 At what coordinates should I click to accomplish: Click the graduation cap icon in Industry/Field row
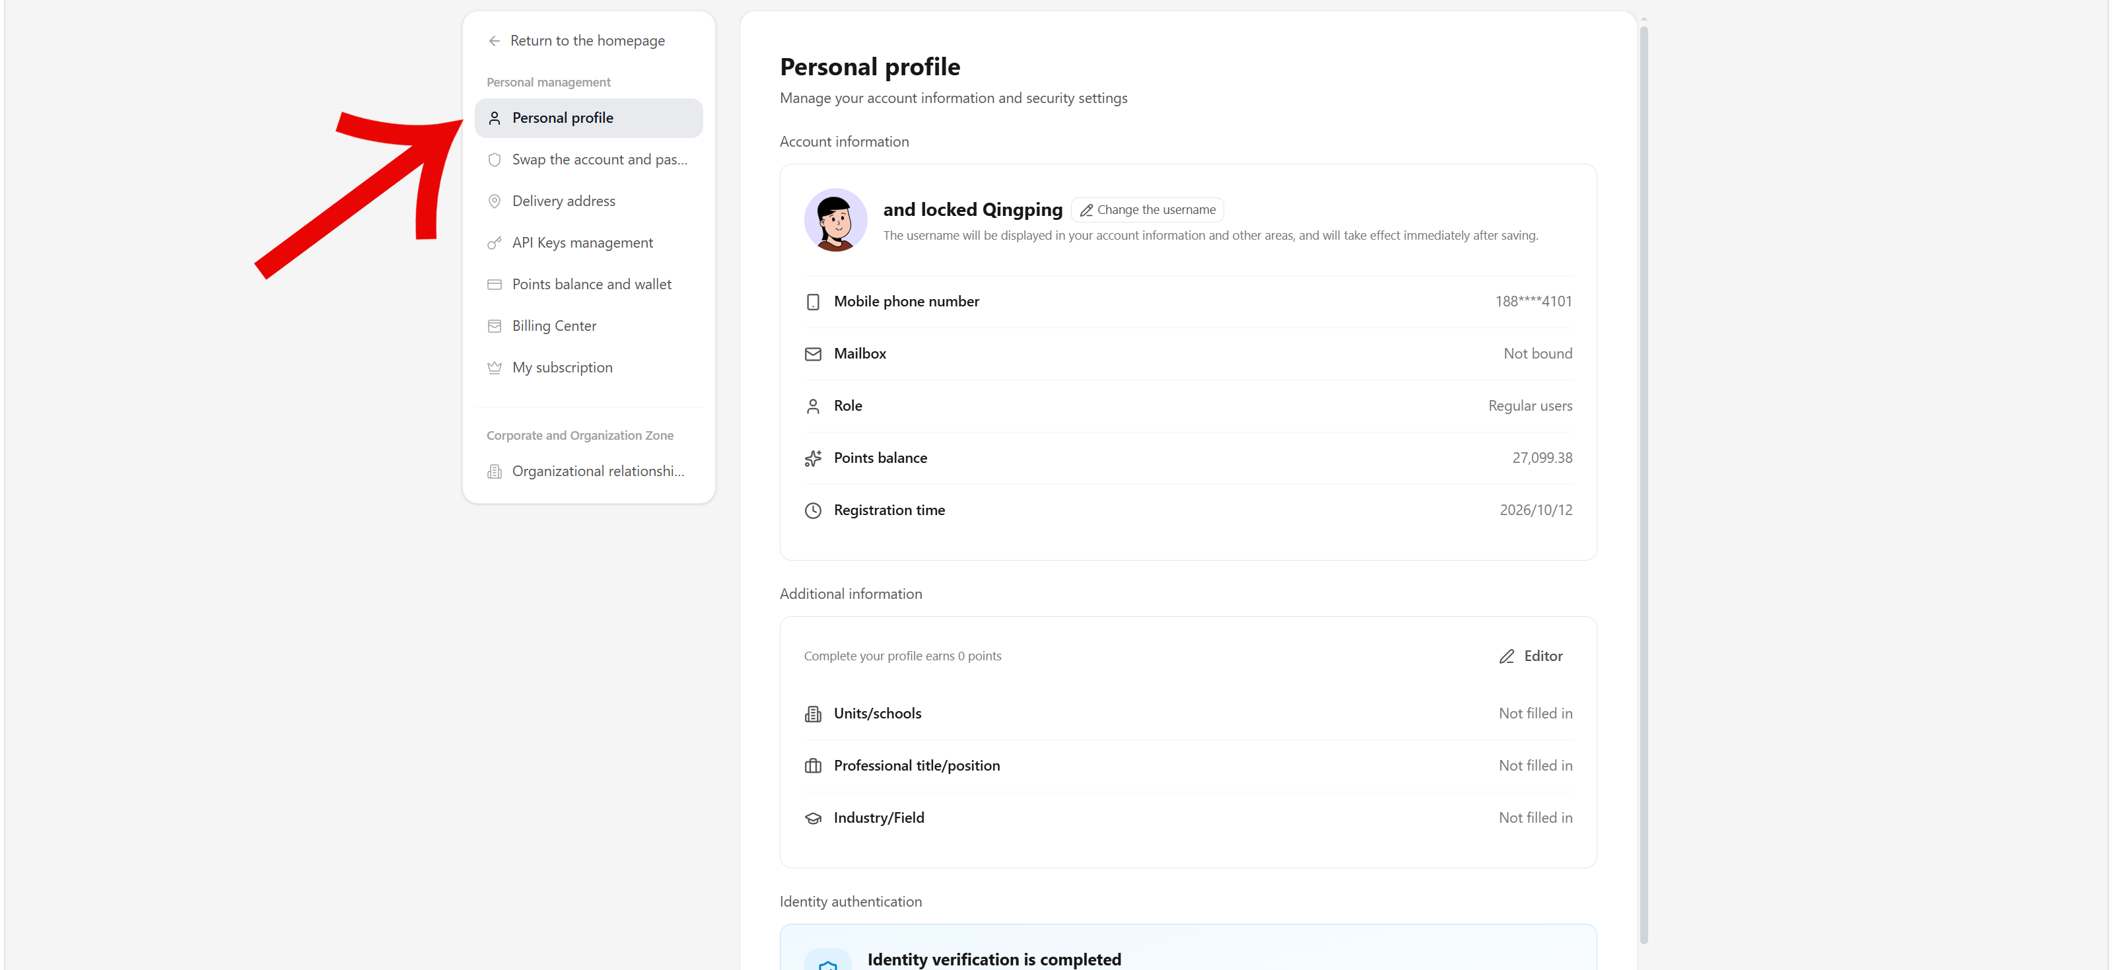(x=813, y=818)
